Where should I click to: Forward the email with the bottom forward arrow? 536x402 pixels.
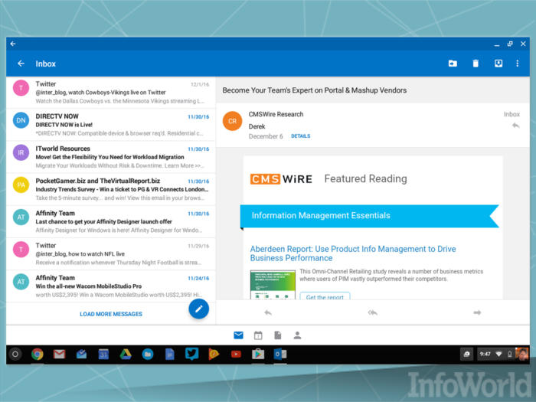point(477,312)
